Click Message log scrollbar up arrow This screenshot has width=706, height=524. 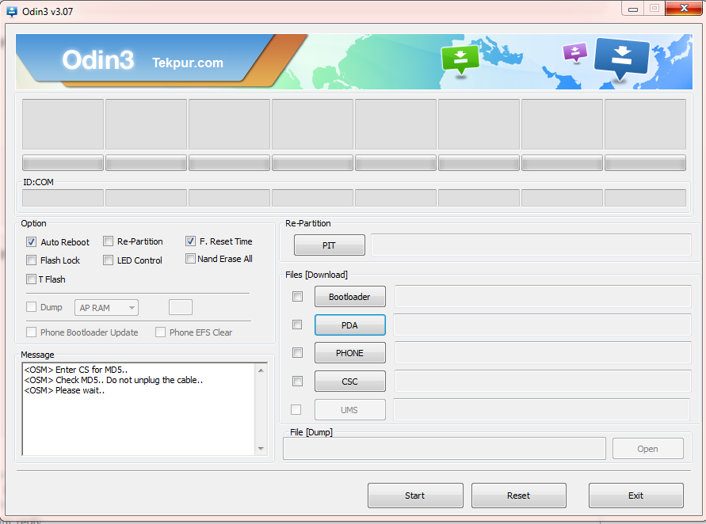[x=261, y=370]
